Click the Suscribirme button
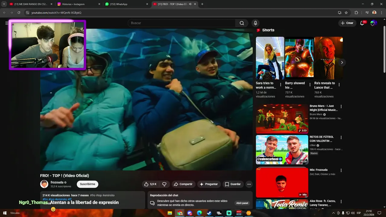Viewport: 386px width, 217px height. (87, 184)
